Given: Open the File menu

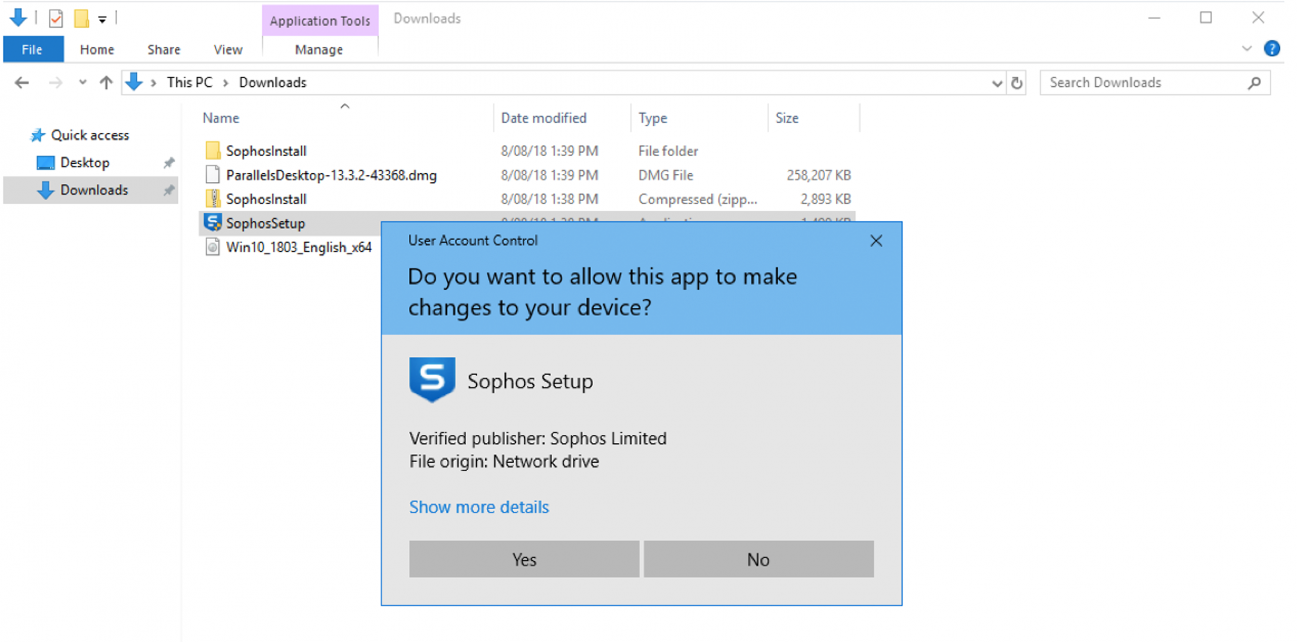Looking at the screenshot, I should click(x=33, y=50).
